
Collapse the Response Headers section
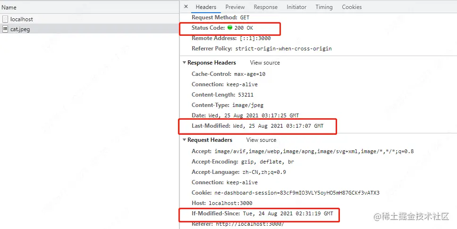(x=184, y=63)
